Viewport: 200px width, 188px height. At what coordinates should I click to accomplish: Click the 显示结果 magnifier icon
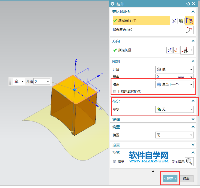pos(189,162)
